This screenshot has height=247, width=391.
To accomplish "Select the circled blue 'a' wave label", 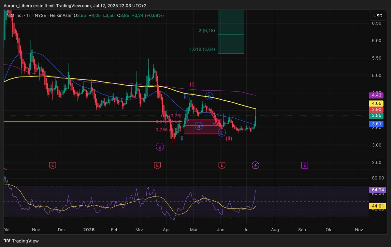I will pos(199,126).
